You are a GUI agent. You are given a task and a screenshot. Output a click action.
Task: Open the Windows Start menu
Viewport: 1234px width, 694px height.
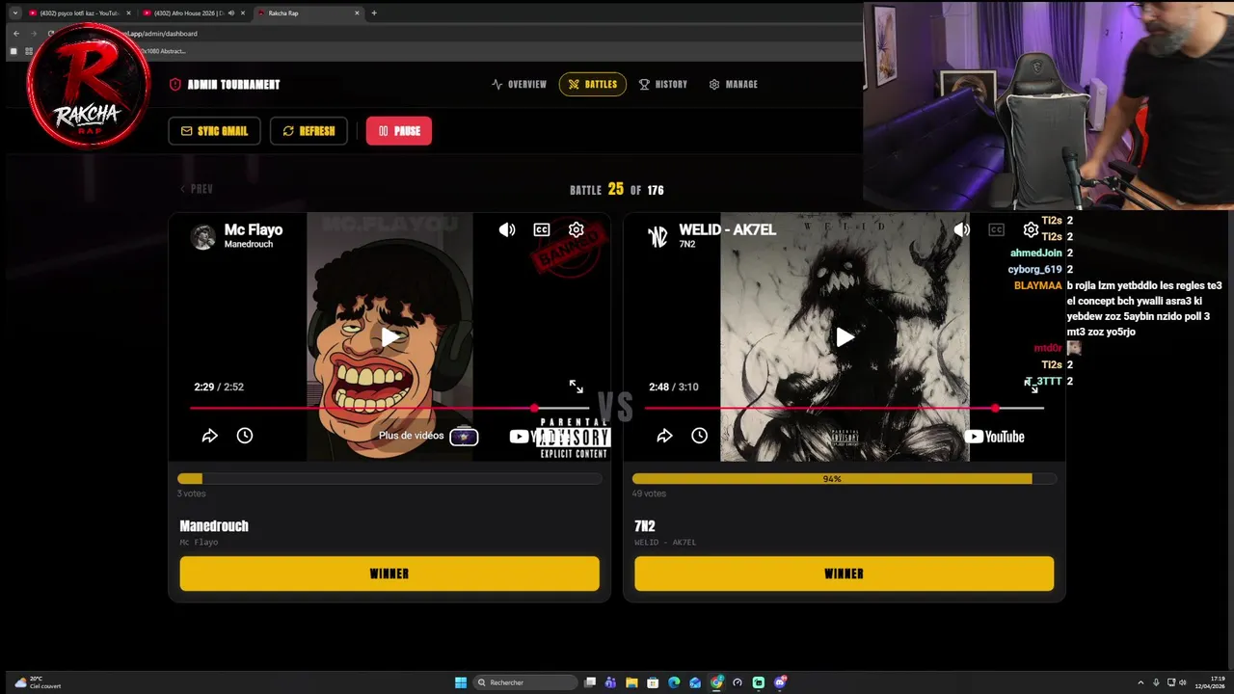pyautogui.click(x=461, y=682)
